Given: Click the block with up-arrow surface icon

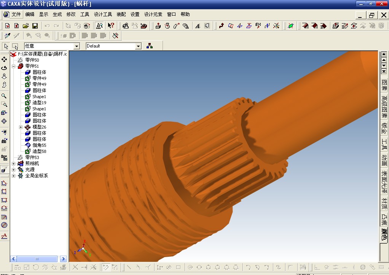Looking at the screenshot, I should coord(335,25).
